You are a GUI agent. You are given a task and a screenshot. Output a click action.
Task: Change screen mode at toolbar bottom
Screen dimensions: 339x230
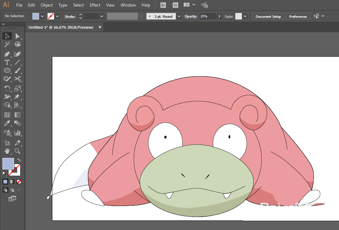click(x=12, y=199)
